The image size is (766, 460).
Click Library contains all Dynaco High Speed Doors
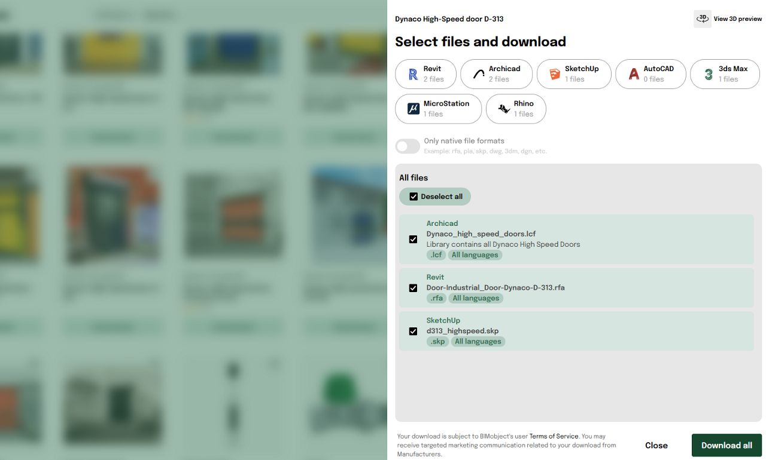pyautogui.click(x=503, y=244)
